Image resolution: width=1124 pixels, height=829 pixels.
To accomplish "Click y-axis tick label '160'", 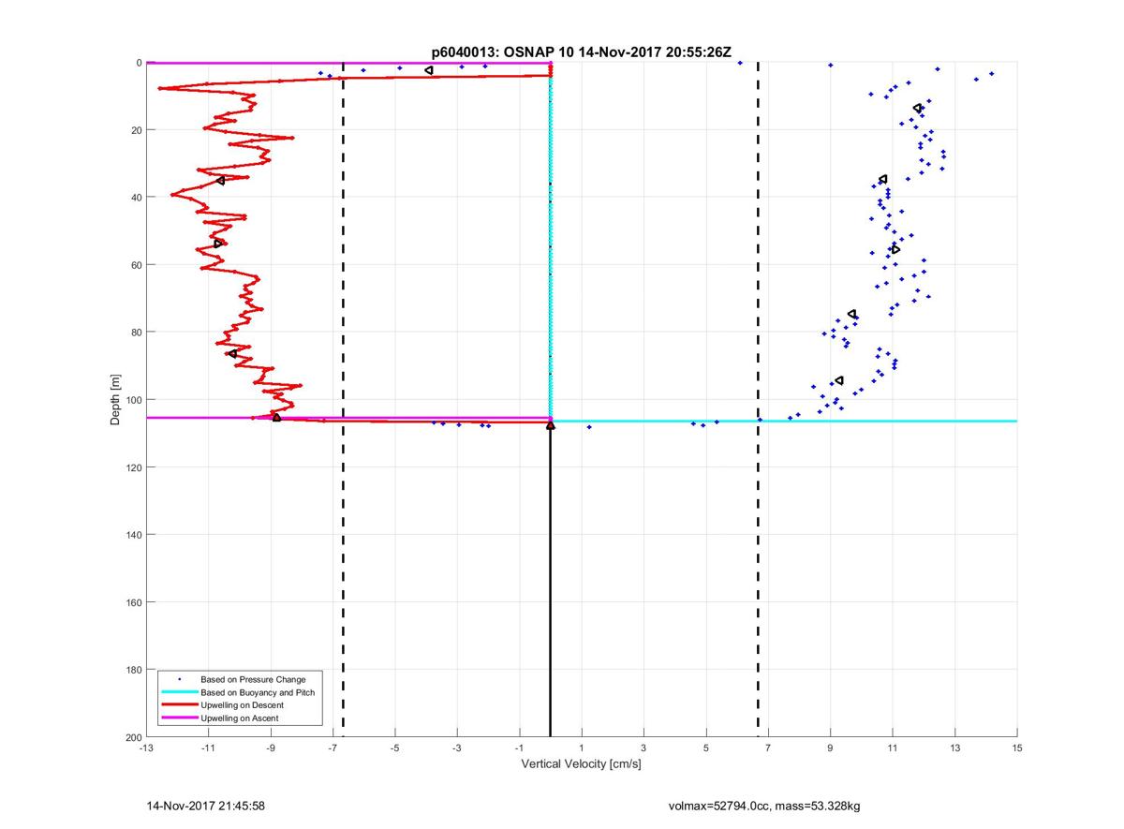I will pos(133,602).
